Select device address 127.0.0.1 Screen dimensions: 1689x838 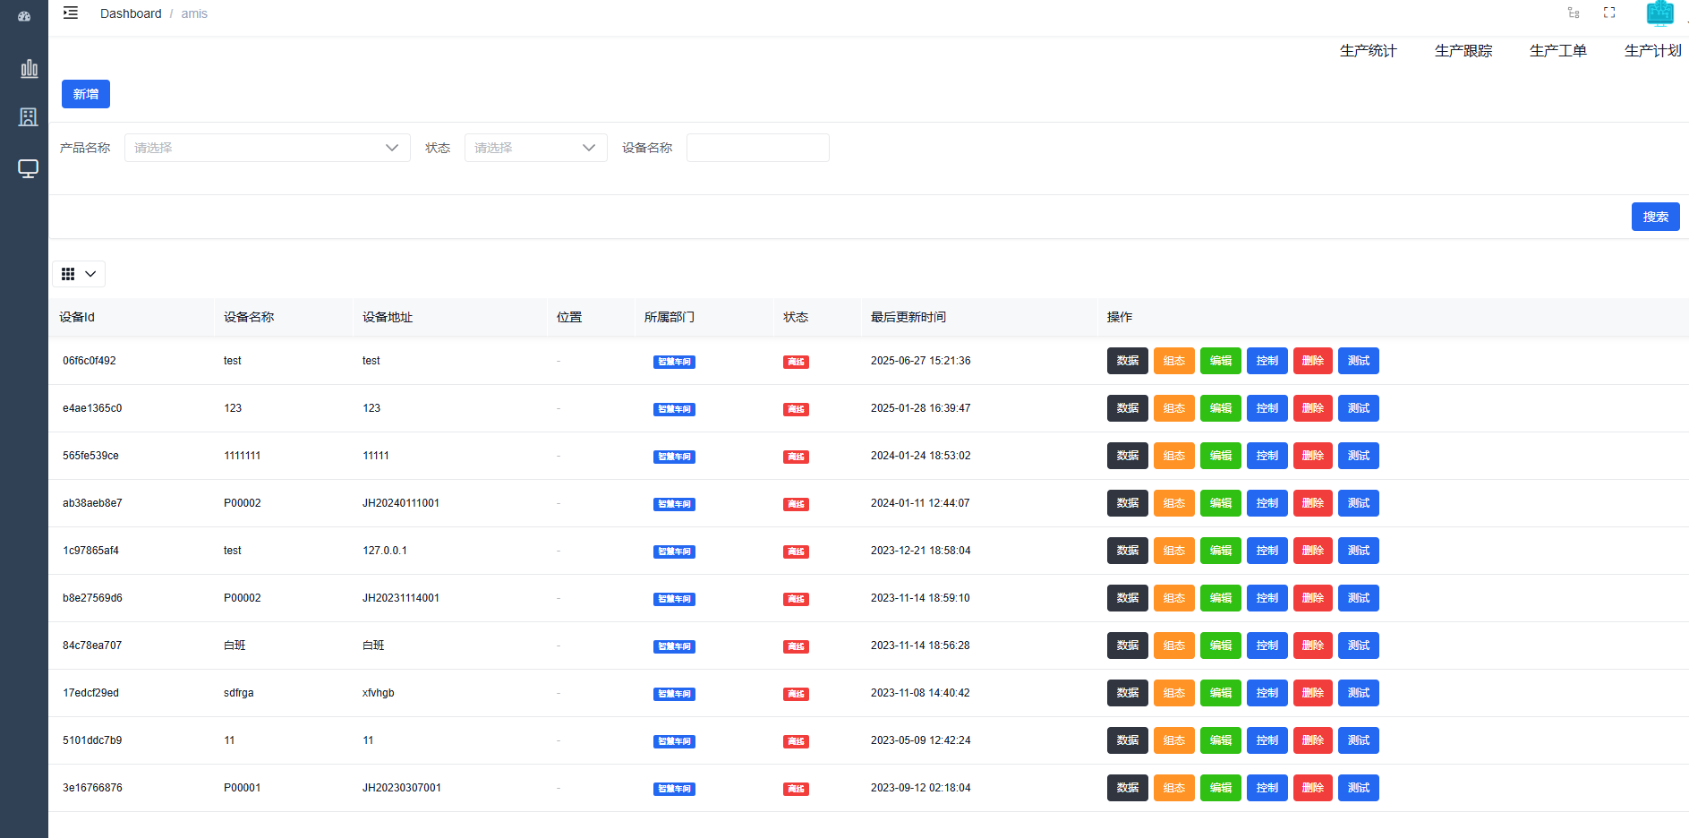(x=385, y=551)
